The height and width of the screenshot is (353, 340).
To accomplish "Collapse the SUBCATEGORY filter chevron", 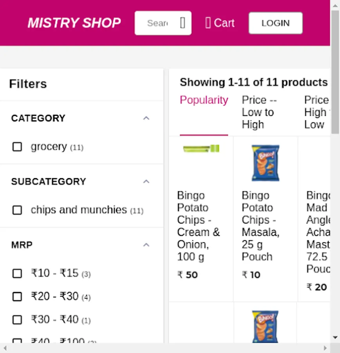I will 146,182.
